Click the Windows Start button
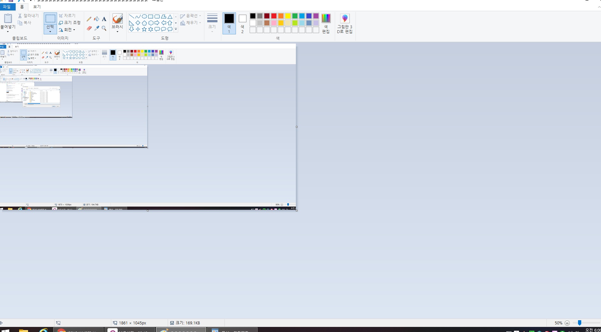 tap(5, 330)
